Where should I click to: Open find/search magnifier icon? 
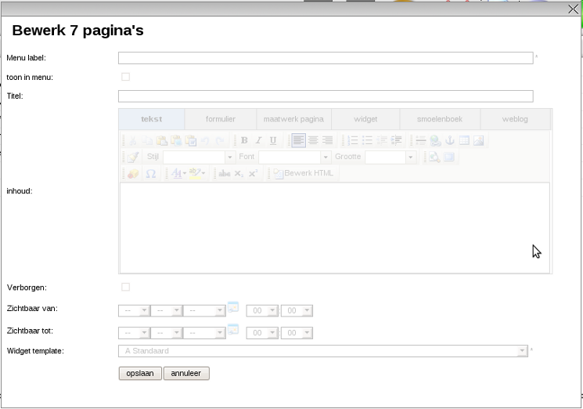click(x=434, y=157)
